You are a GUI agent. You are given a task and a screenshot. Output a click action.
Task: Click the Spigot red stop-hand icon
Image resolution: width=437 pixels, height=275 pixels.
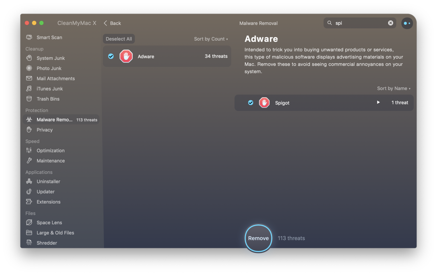click(x=264, y=103)
